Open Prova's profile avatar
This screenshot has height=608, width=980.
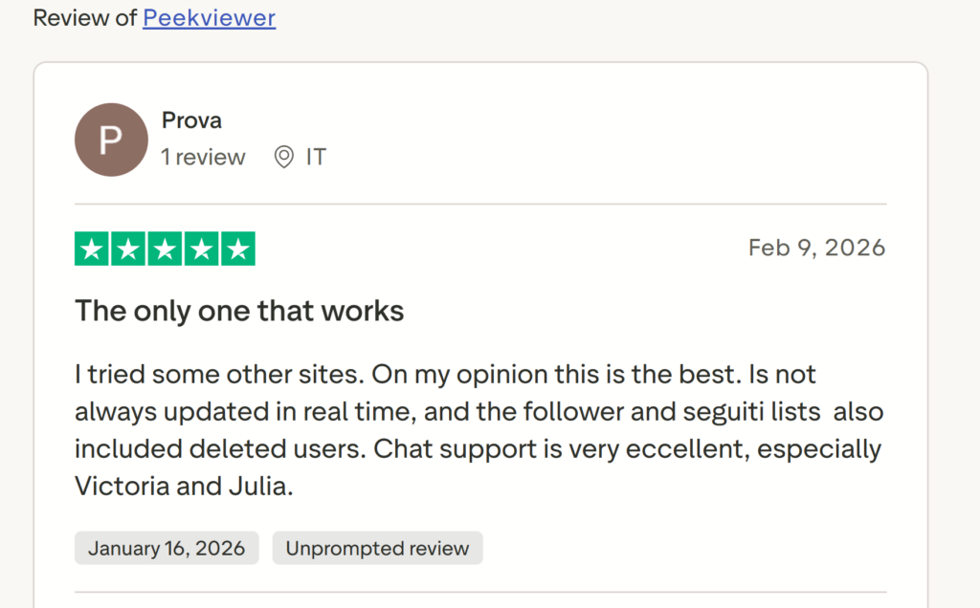(x=111, y=139)
